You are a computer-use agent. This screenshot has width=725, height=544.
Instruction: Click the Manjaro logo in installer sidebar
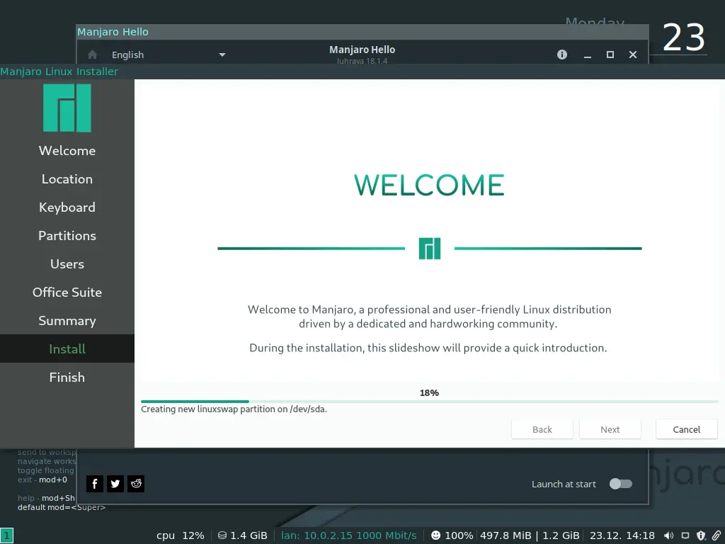pyautogui.click(x=67, y=108)
